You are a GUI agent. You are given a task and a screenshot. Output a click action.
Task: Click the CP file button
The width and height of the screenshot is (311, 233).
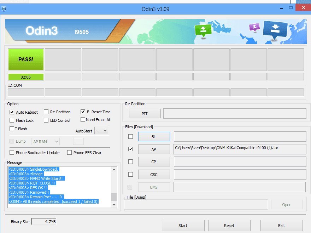pyautogui.click(x=154, y=162)
